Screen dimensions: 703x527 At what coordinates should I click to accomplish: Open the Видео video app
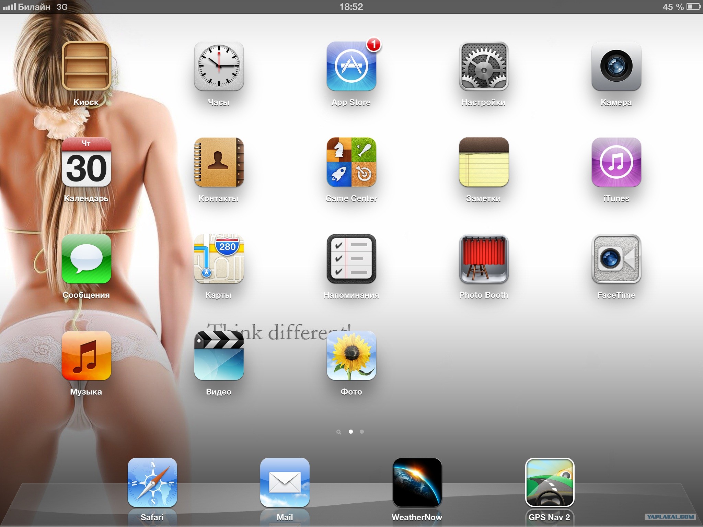click(219, 356)
